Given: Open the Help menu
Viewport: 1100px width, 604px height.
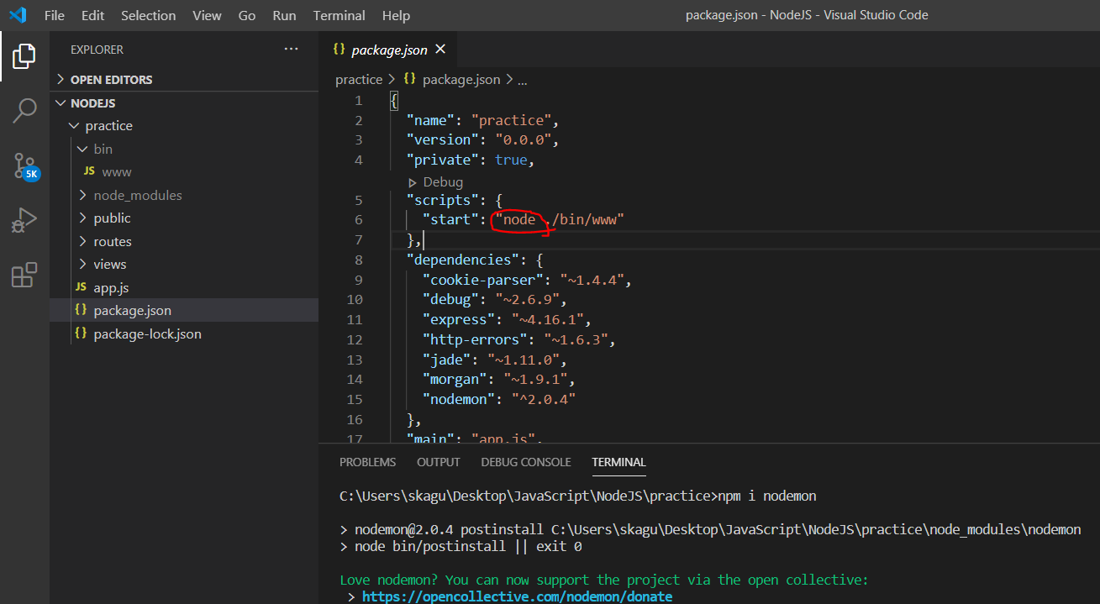Looking at the screenshot, I should point(396,15).
